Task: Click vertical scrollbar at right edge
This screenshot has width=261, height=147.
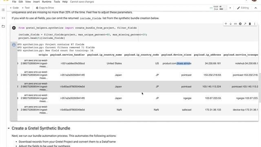Action: [x=260, y=87]
